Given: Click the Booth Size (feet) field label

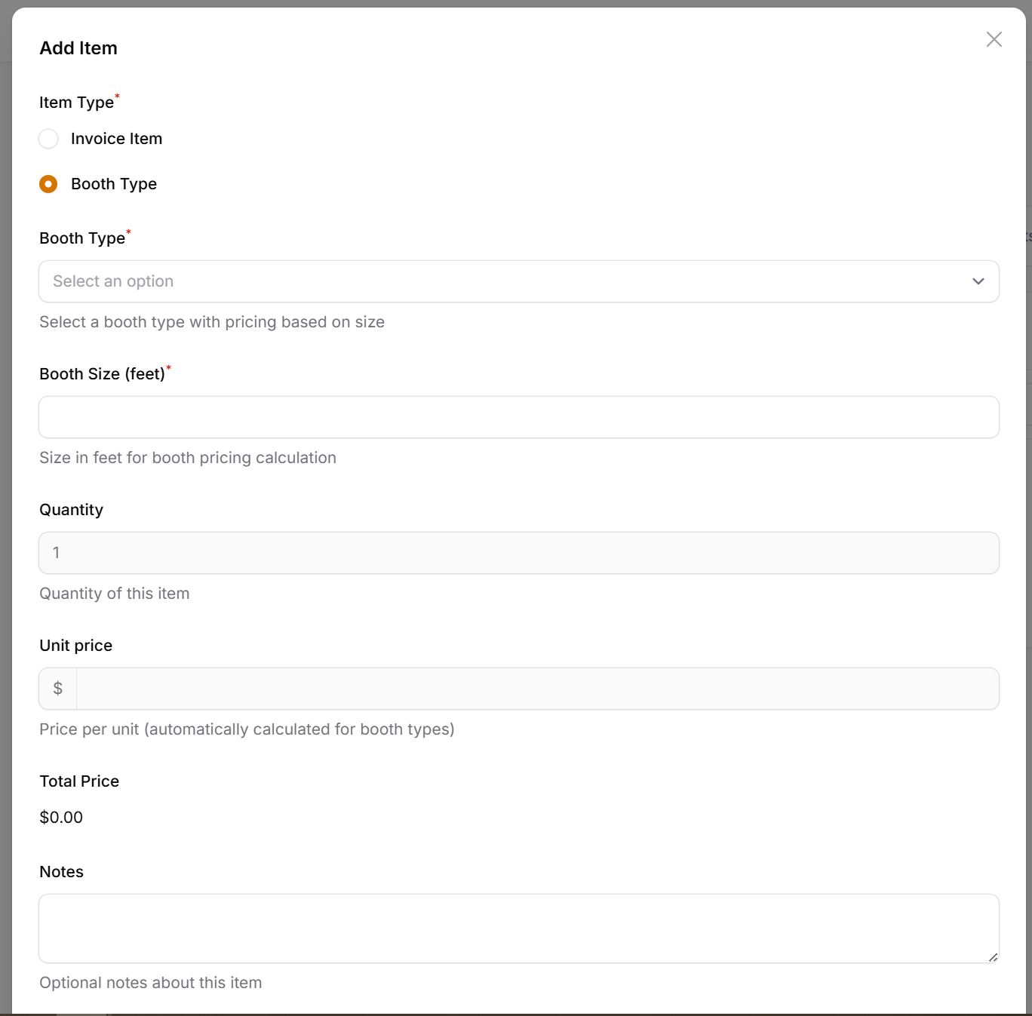Looking at the screenshot, I should [x=102, y=374].
